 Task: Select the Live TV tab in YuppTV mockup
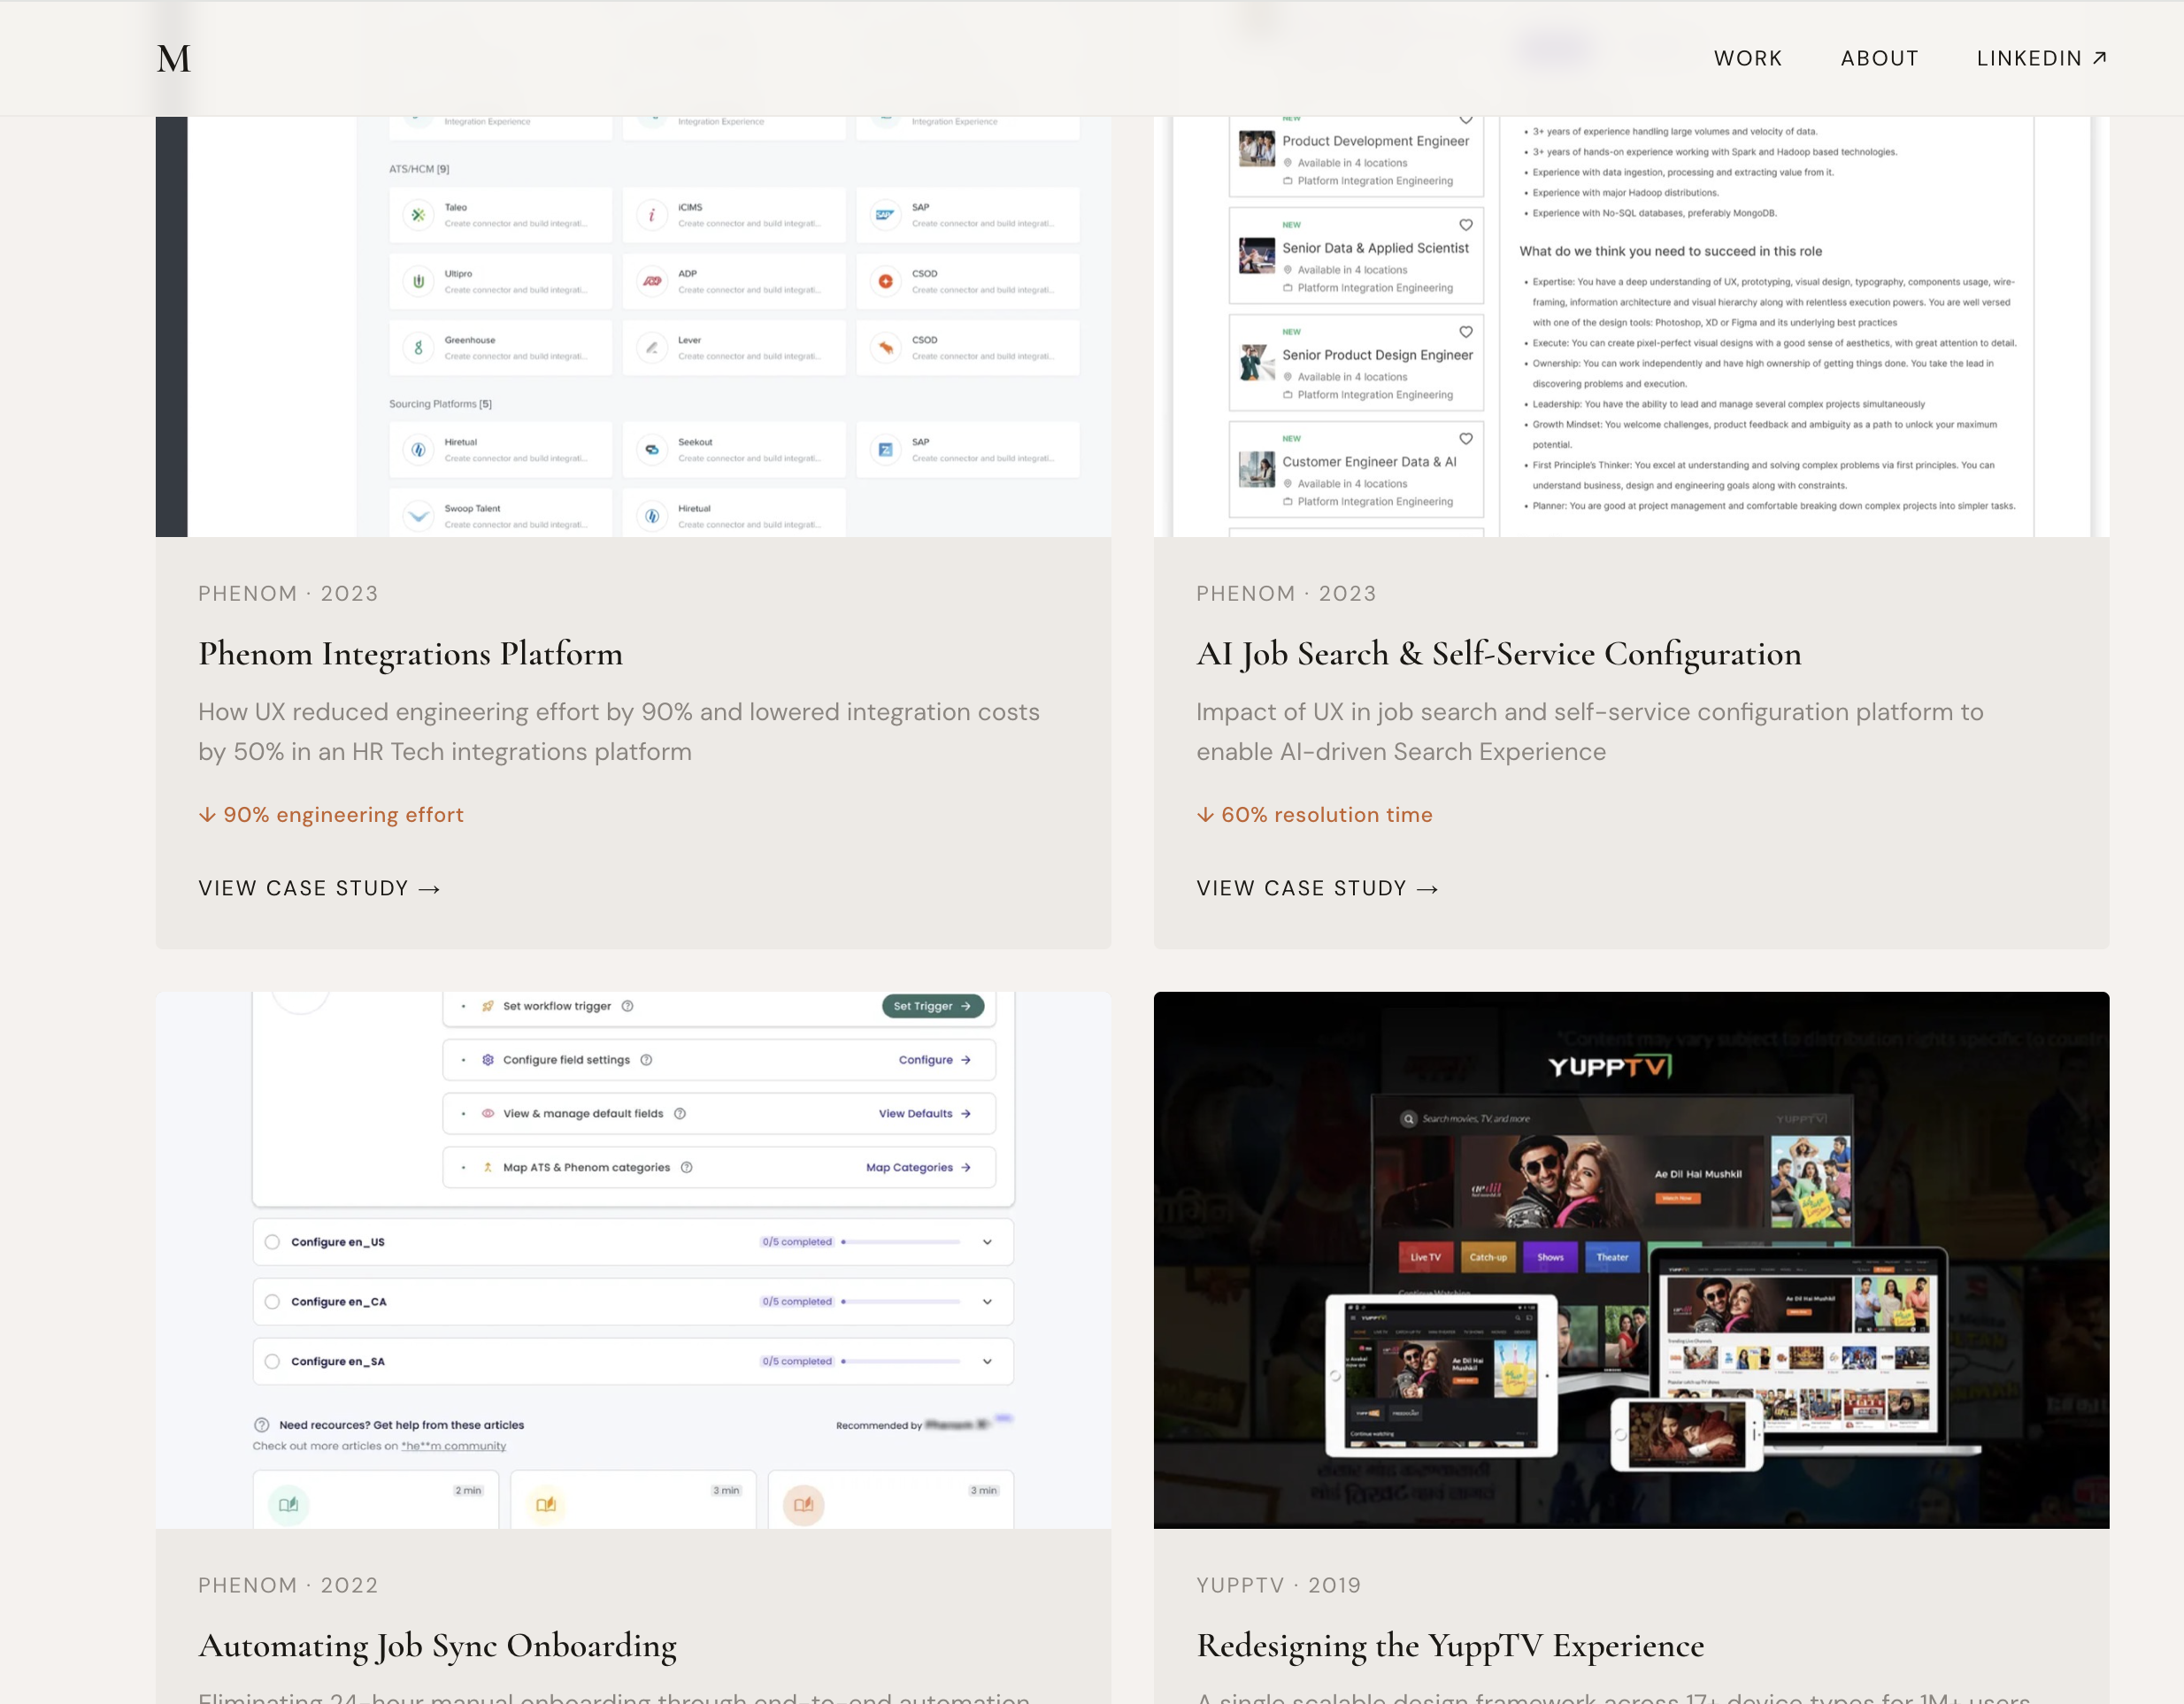[1425, 1258]
